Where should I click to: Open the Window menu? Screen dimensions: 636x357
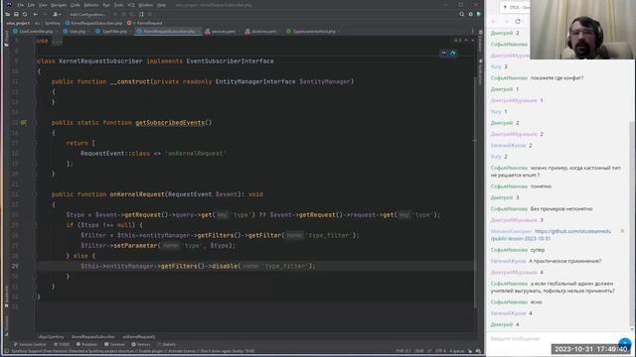pos(146,5)
